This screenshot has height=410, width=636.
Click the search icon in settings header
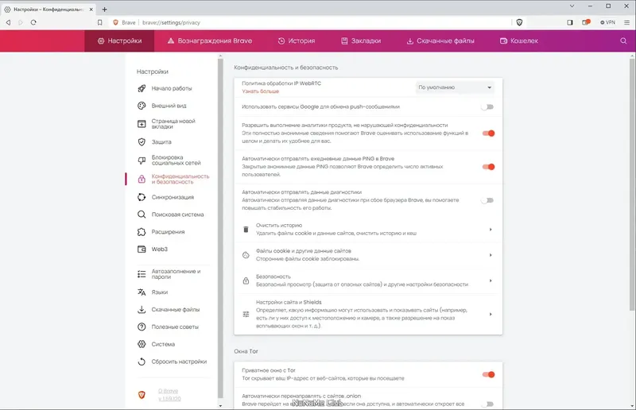(623, 41)
